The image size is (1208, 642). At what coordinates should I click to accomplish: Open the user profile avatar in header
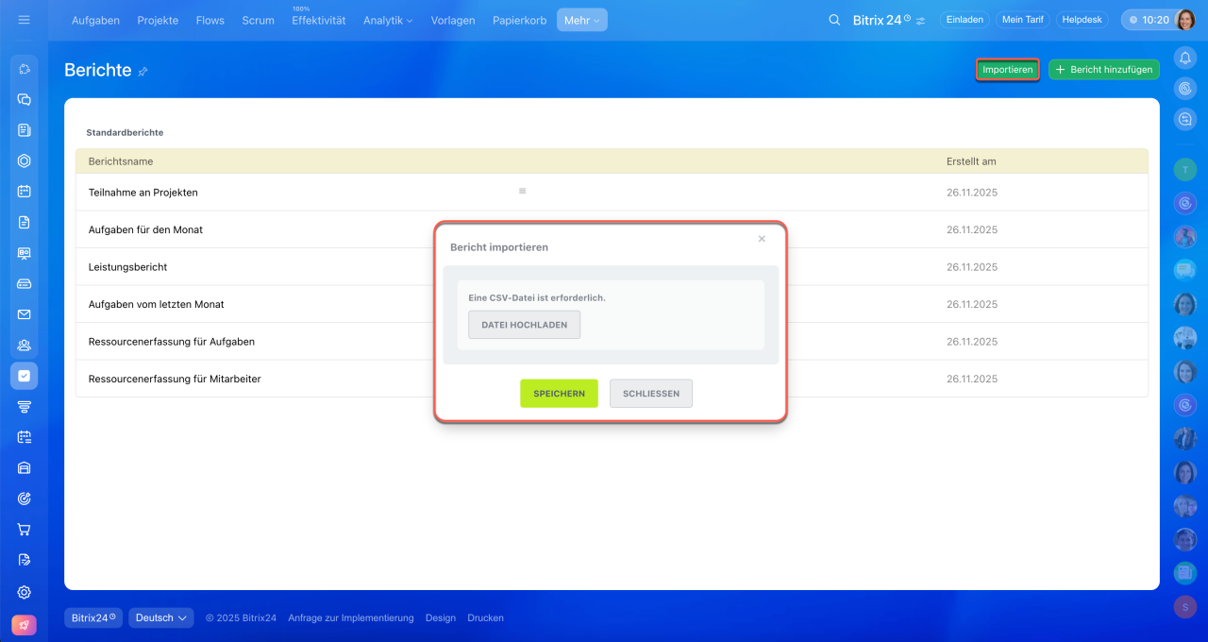[x=1185, y=20]
